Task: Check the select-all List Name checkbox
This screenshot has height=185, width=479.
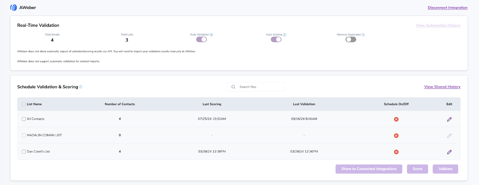Action: click(x=24, y=104)
